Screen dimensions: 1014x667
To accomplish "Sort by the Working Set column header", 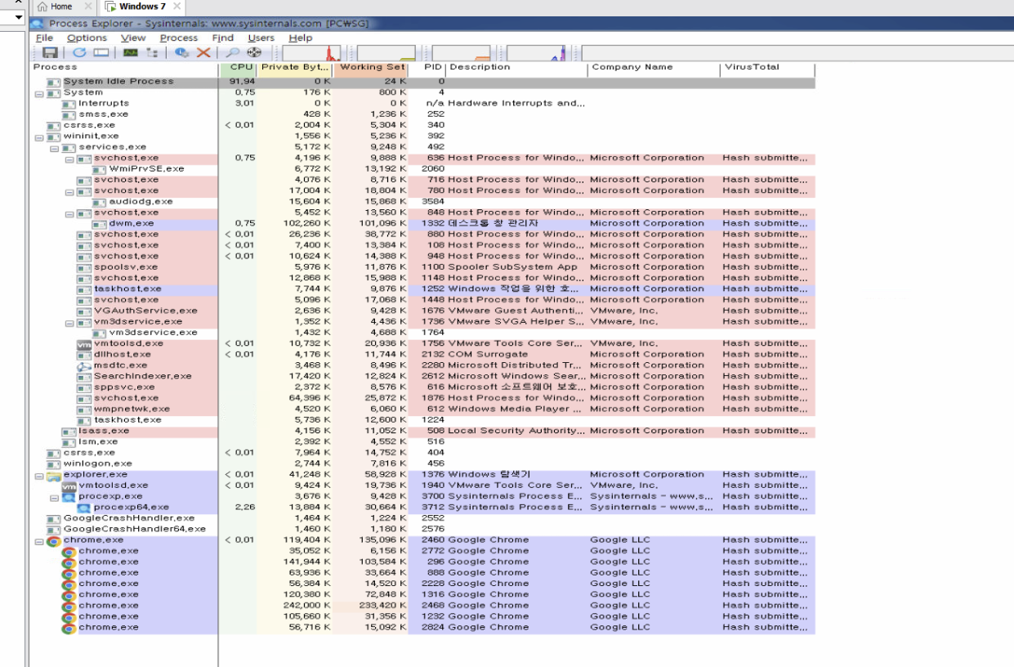I will [x=371, y=68].
